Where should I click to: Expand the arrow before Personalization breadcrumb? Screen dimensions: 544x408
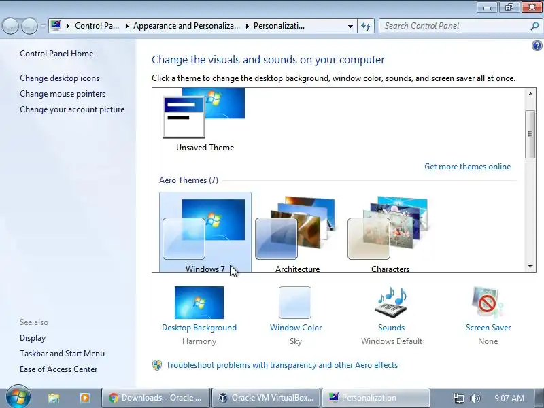(x=248, y=26)
